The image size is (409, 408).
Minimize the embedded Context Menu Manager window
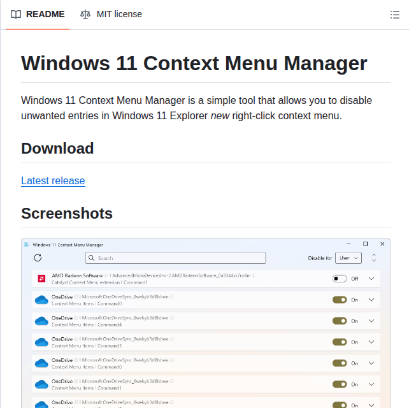[348, 244]
